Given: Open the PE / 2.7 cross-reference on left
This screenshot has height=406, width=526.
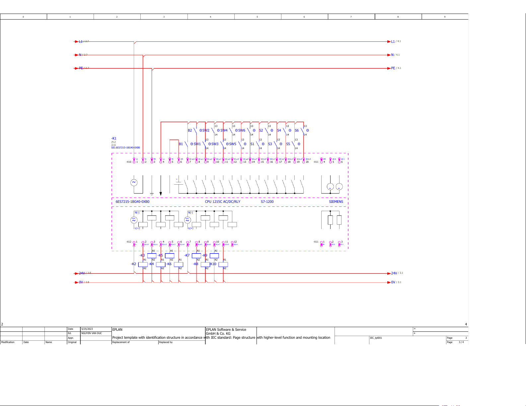Looking at the screenshot, I should click(x=83, y=68).
